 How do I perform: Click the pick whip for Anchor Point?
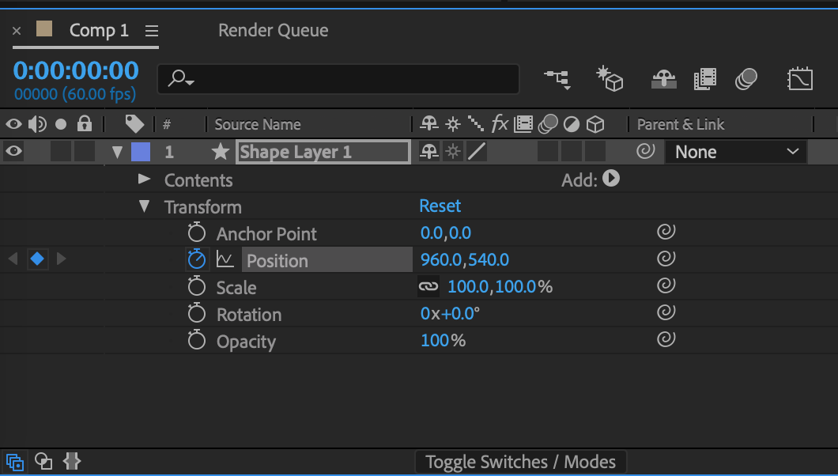666,232
